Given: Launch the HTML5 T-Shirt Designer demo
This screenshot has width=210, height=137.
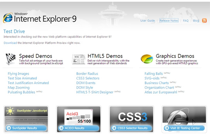Looking at the screenshot, I should tap(95, 92).
